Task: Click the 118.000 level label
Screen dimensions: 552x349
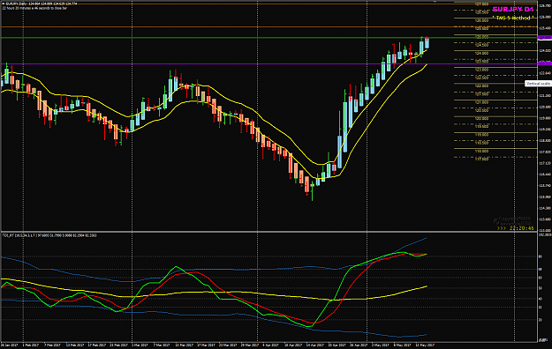Action: pos(481,151)
